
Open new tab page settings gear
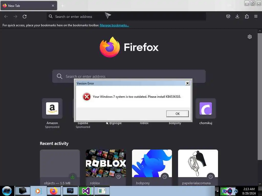point(250,37)
